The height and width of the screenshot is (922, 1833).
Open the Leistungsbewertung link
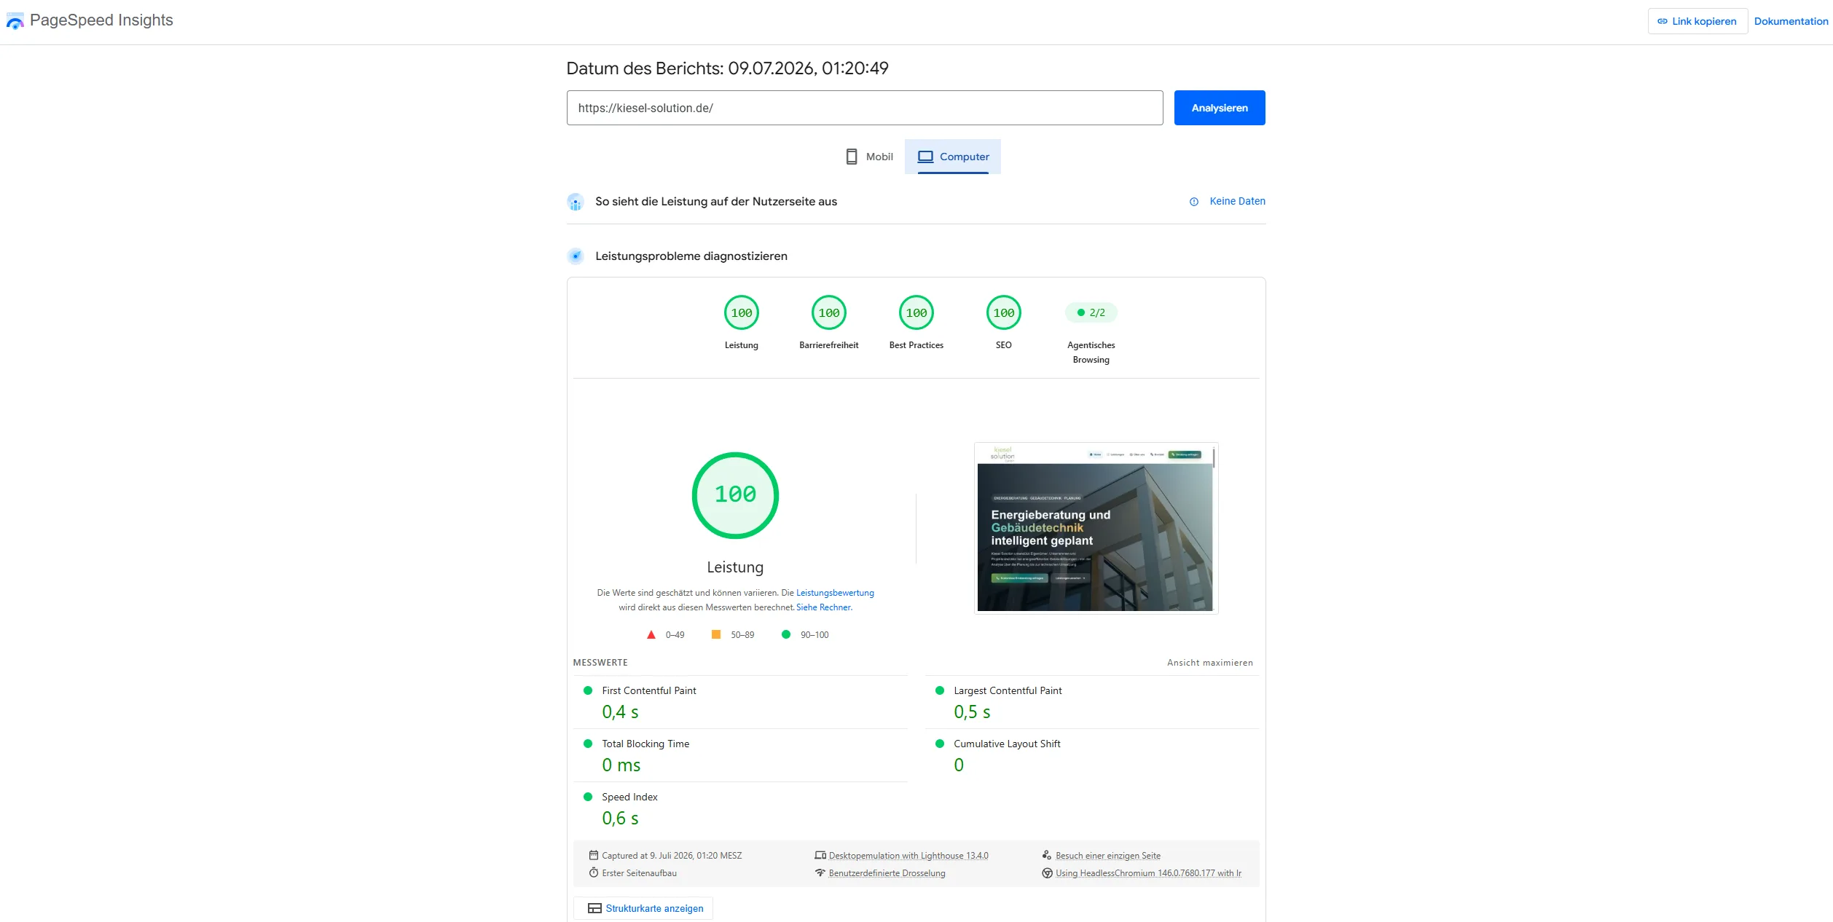(x=835, y=593)
